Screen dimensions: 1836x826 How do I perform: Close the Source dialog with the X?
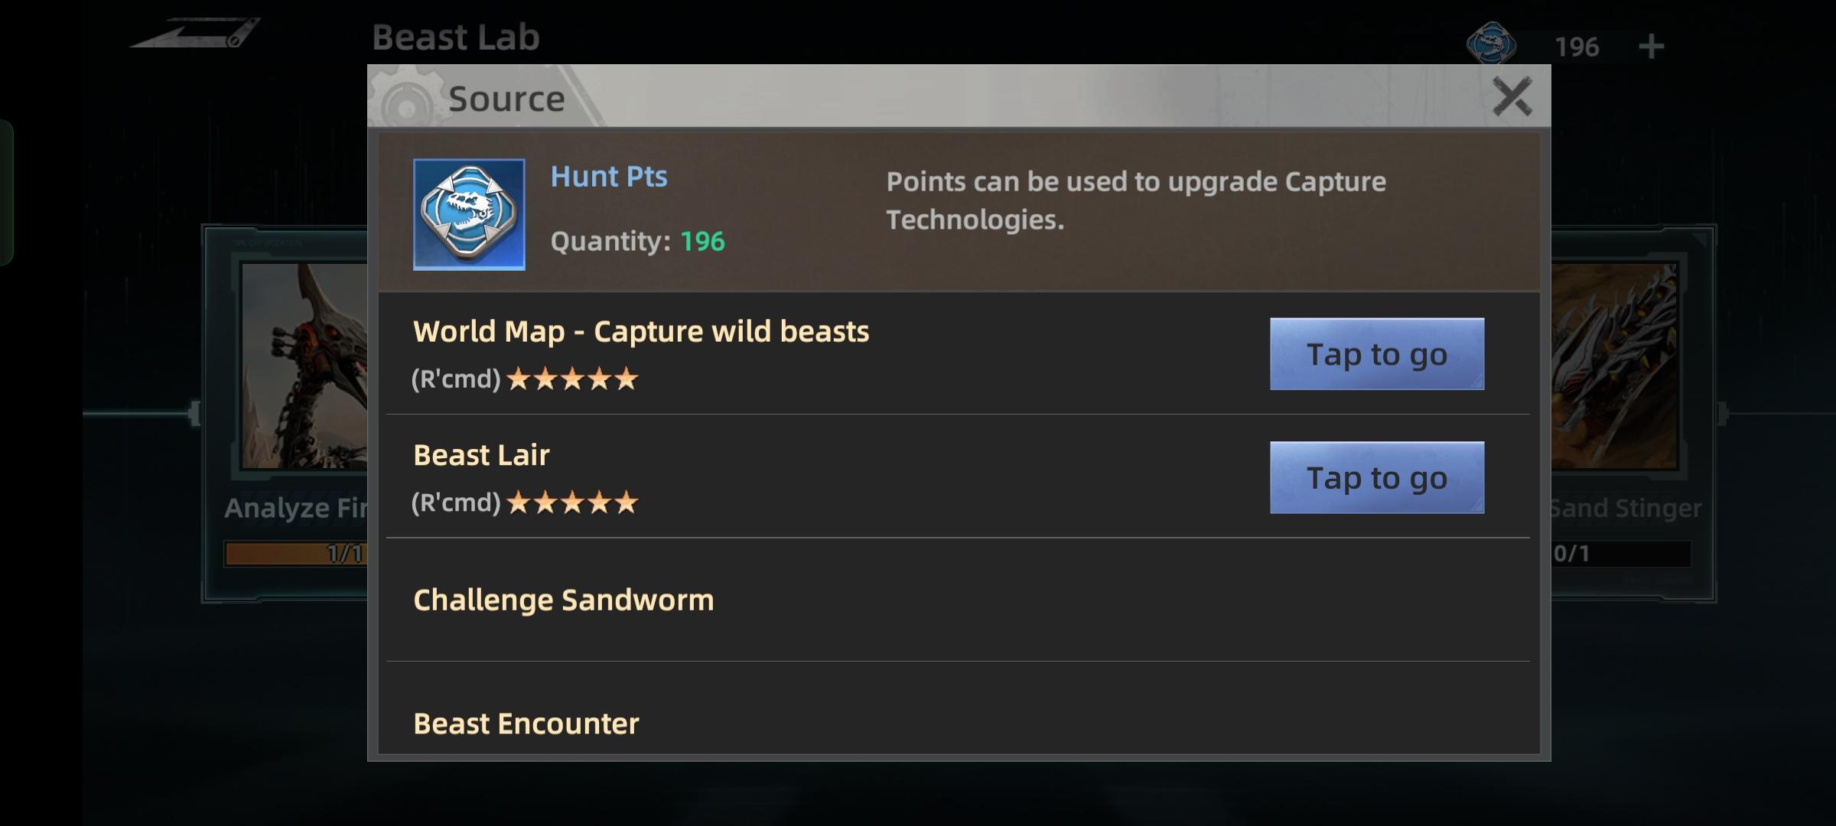click(1512, 97)
